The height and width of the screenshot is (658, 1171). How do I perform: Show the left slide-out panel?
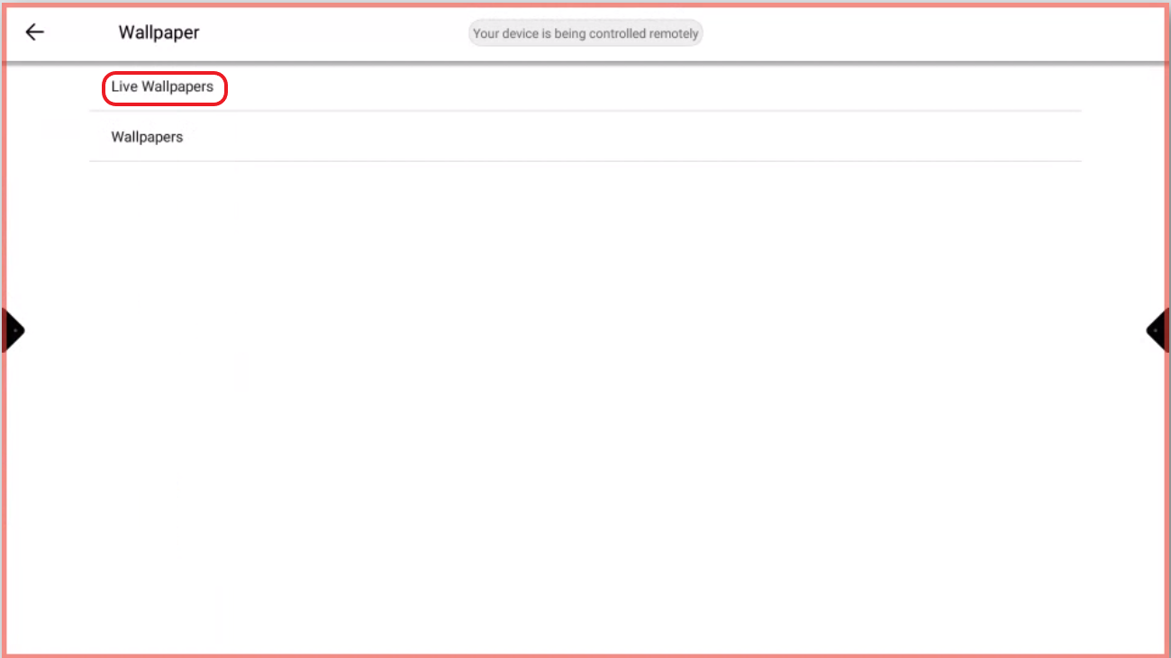[14, 330]
